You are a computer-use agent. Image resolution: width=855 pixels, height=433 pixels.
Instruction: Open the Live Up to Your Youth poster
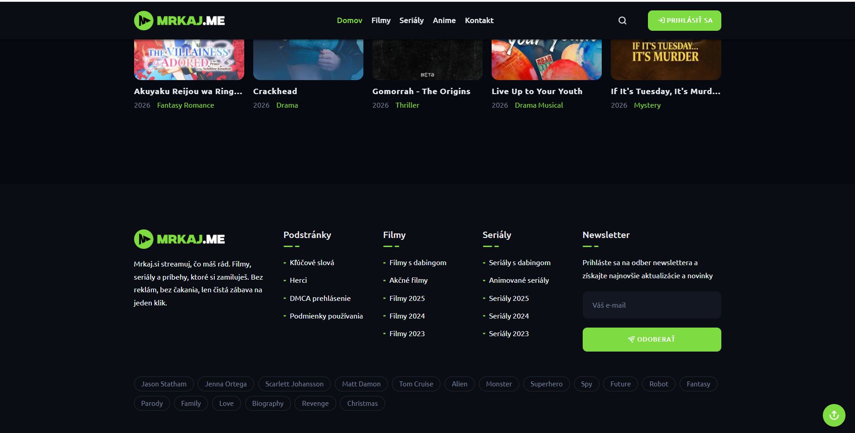pos(546,60)
